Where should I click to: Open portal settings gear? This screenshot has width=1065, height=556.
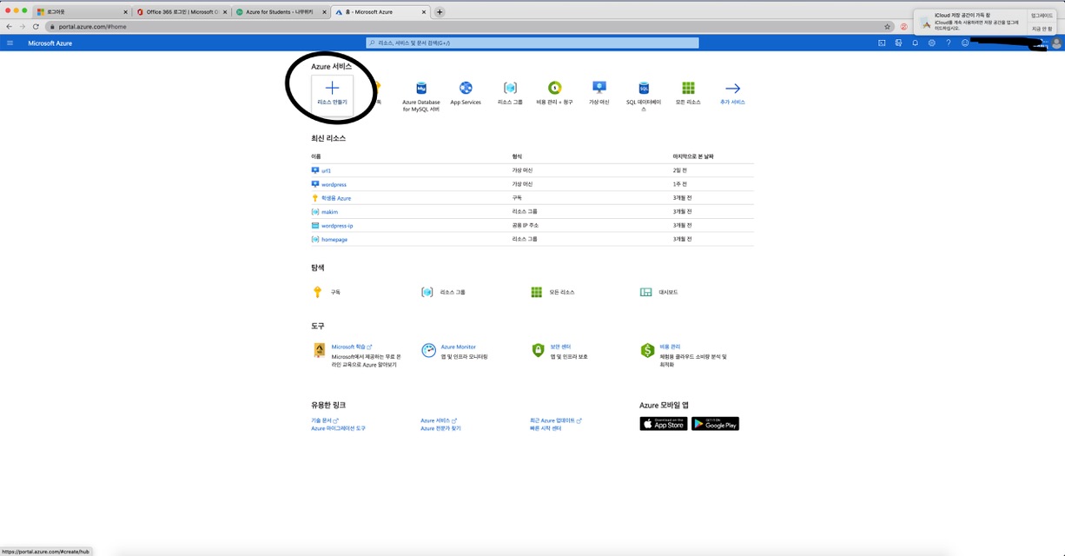931,43
